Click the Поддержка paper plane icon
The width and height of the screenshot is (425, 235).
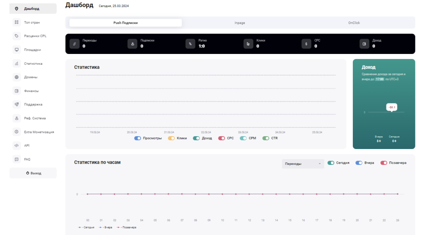(x=17, y=105)
